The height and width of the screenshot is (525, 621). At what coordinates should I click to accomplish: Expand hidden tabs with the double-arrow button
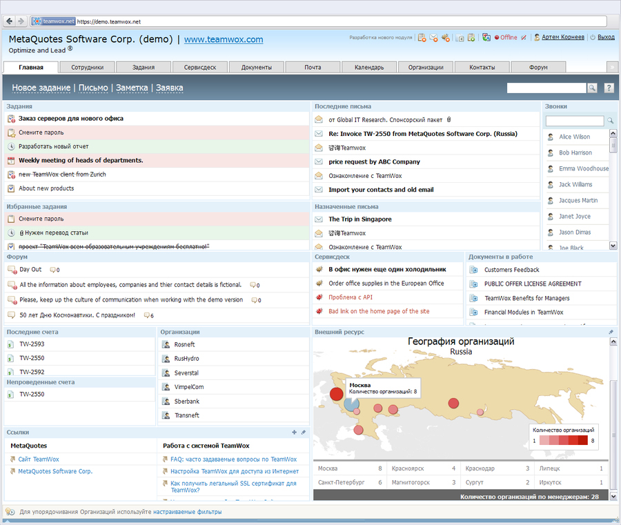coord(611,67)
